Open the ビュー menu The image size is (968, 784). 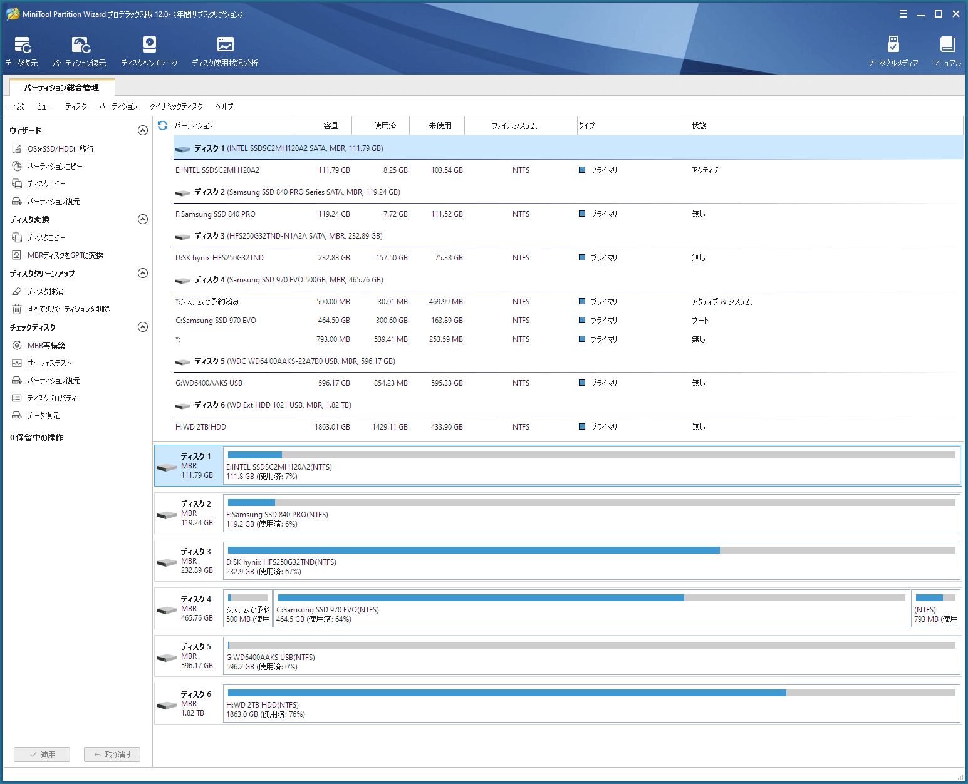44,106
